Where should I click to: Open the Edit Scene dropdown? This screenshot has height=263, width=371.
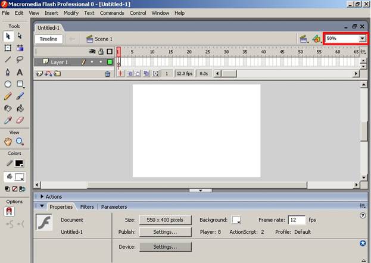(x=304, y=39)
